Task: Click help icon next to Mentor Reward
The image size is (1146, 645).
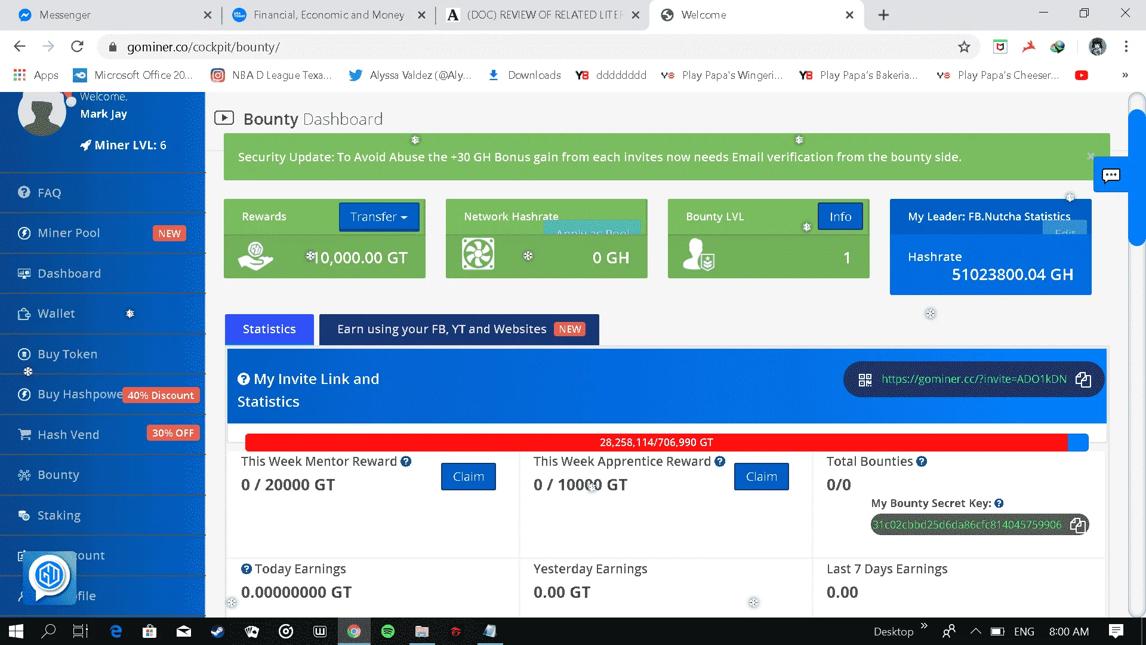Action: click(406, 462)
